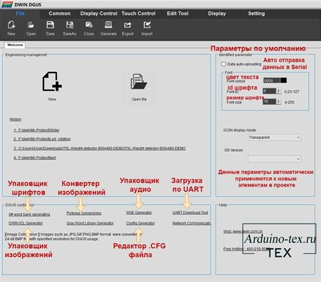The height and width of the screenshot is (282, 321).
Task: Open history entry 3 Weight detector DEMO
Action: click(x=100, y=148)
